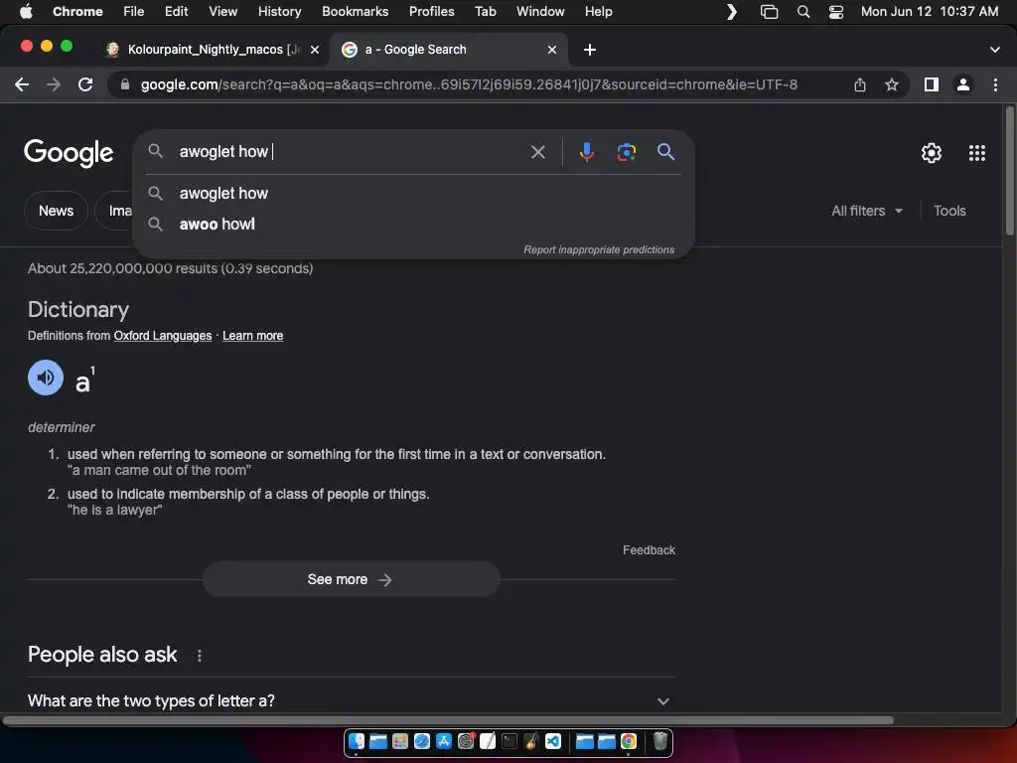Click the address bar URL

469,84
